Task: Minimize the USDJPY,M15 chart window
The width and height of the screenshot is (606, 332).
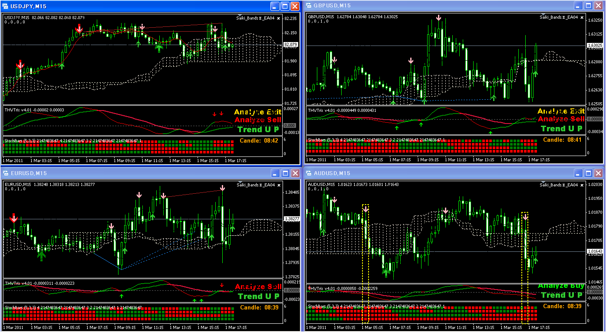Action: tap(275, 6)
